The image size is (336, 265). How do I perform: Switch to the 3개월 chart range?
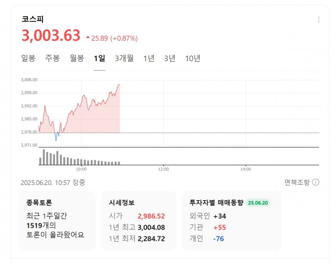point(124,58)
